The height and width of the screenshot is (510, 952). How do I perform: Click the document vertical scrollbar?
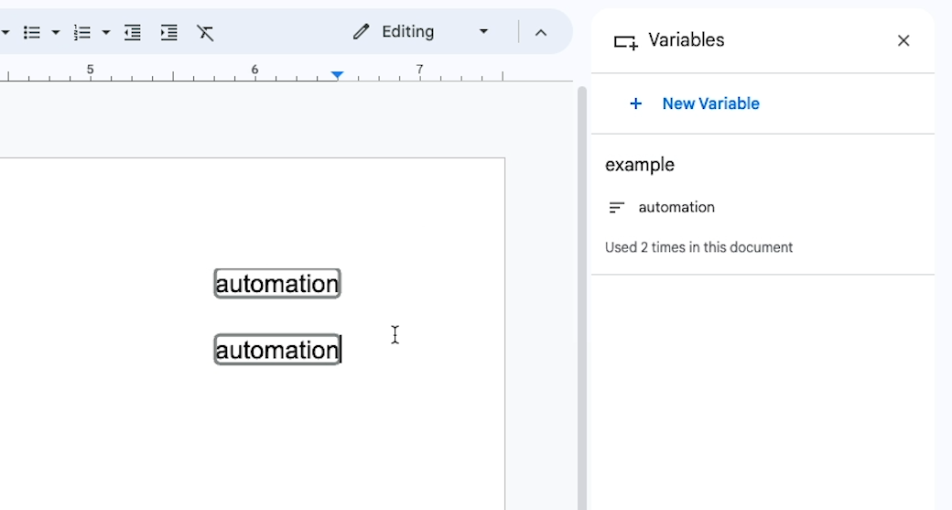(x=581, y=298)
